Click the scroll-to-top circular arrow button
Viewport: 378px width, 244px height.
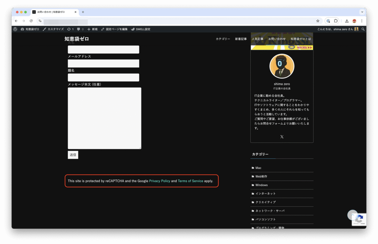pyautogui.click(x=353, y=215)
